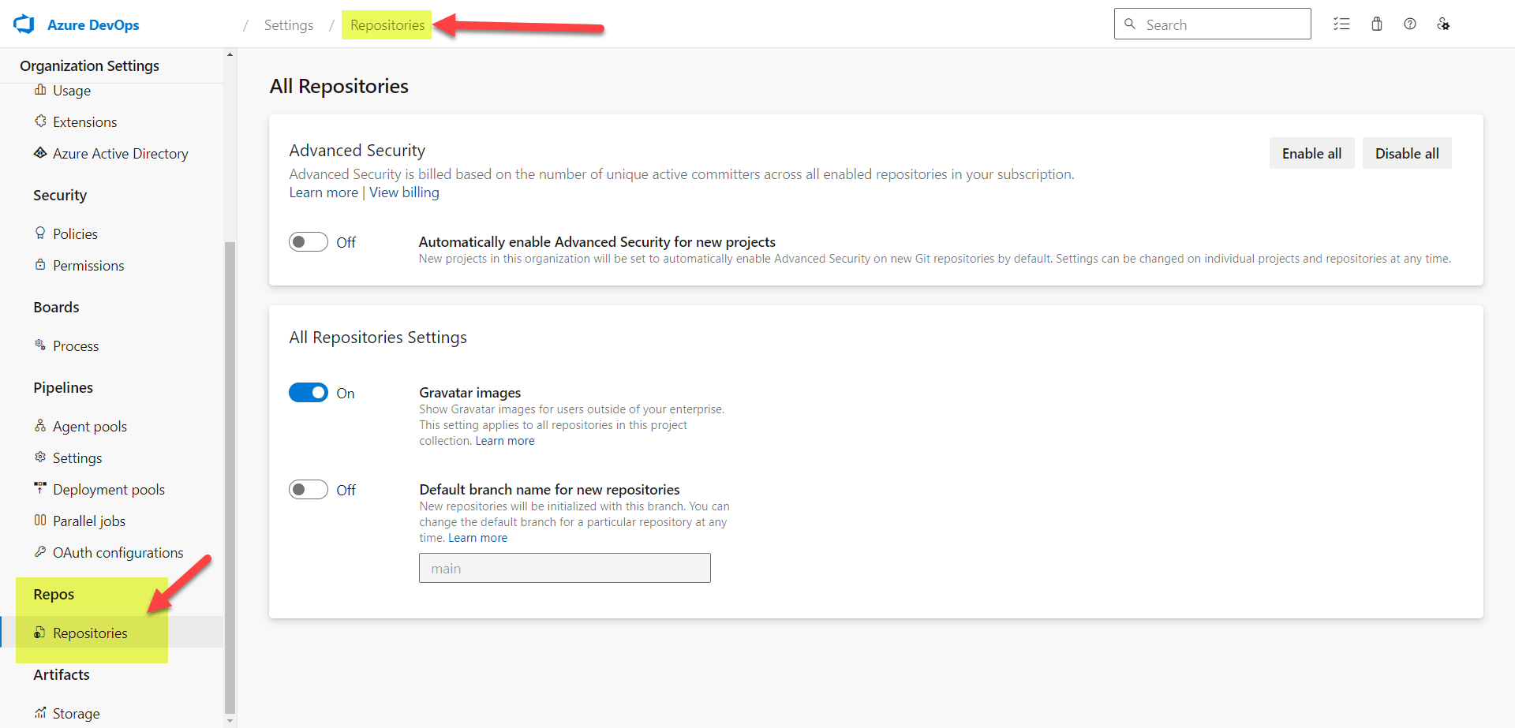The width and height of the screenshot is (1515, 728).
Task: Click the Policies badge icon
Action: [x=40, y=233]
